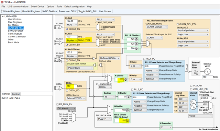Click SYNC Dividers button
The image size is (220, 131).
49,11
